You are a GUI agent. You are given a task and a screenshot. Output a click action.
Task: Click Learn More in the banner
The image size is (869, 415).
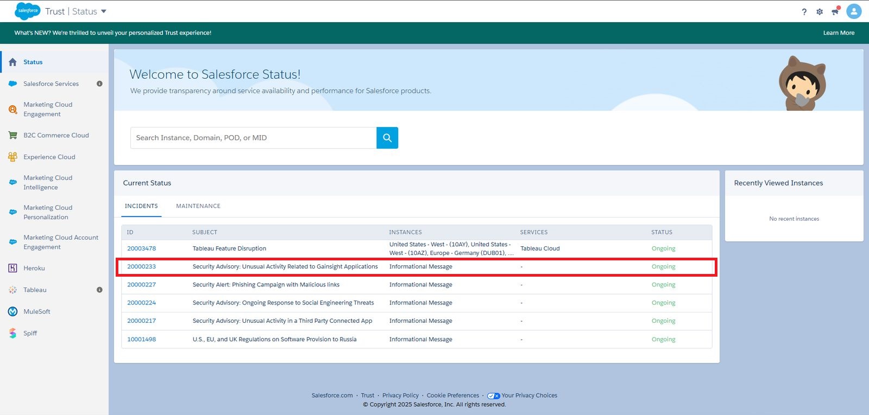click(839, 33)
